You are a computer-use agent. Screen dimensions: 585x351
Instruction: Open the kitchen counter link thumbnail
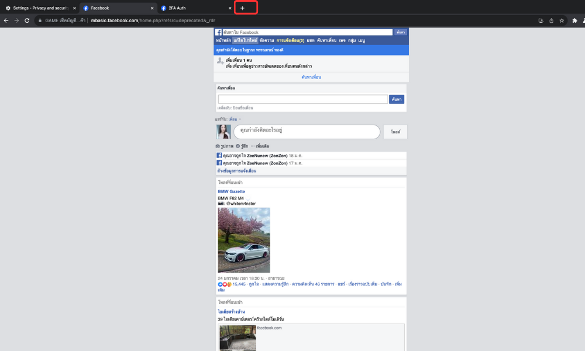[238, 338]
